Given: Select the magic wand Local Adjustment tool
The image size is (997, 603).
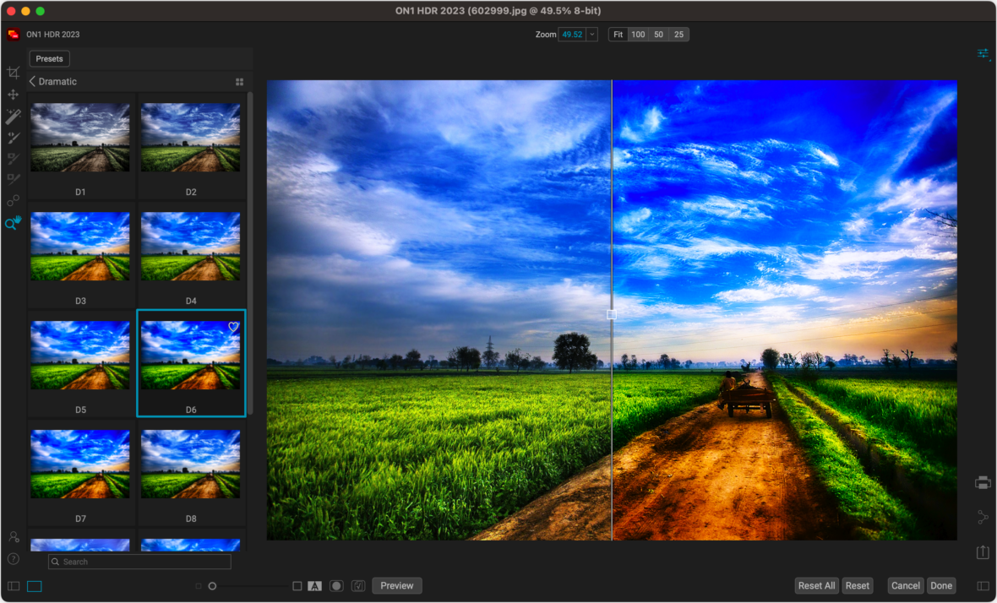Looking at the screenshot, I should [x=14, y=116].
